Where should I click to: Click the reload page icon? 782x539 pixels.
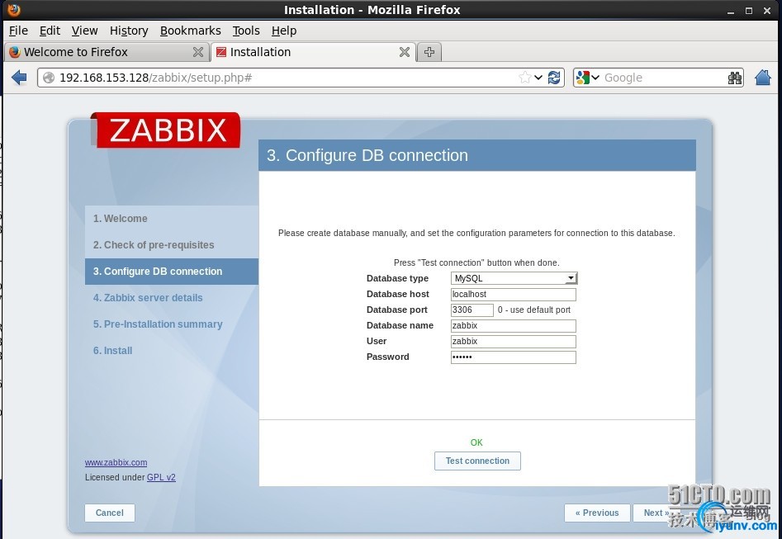[x=554, y=78]
